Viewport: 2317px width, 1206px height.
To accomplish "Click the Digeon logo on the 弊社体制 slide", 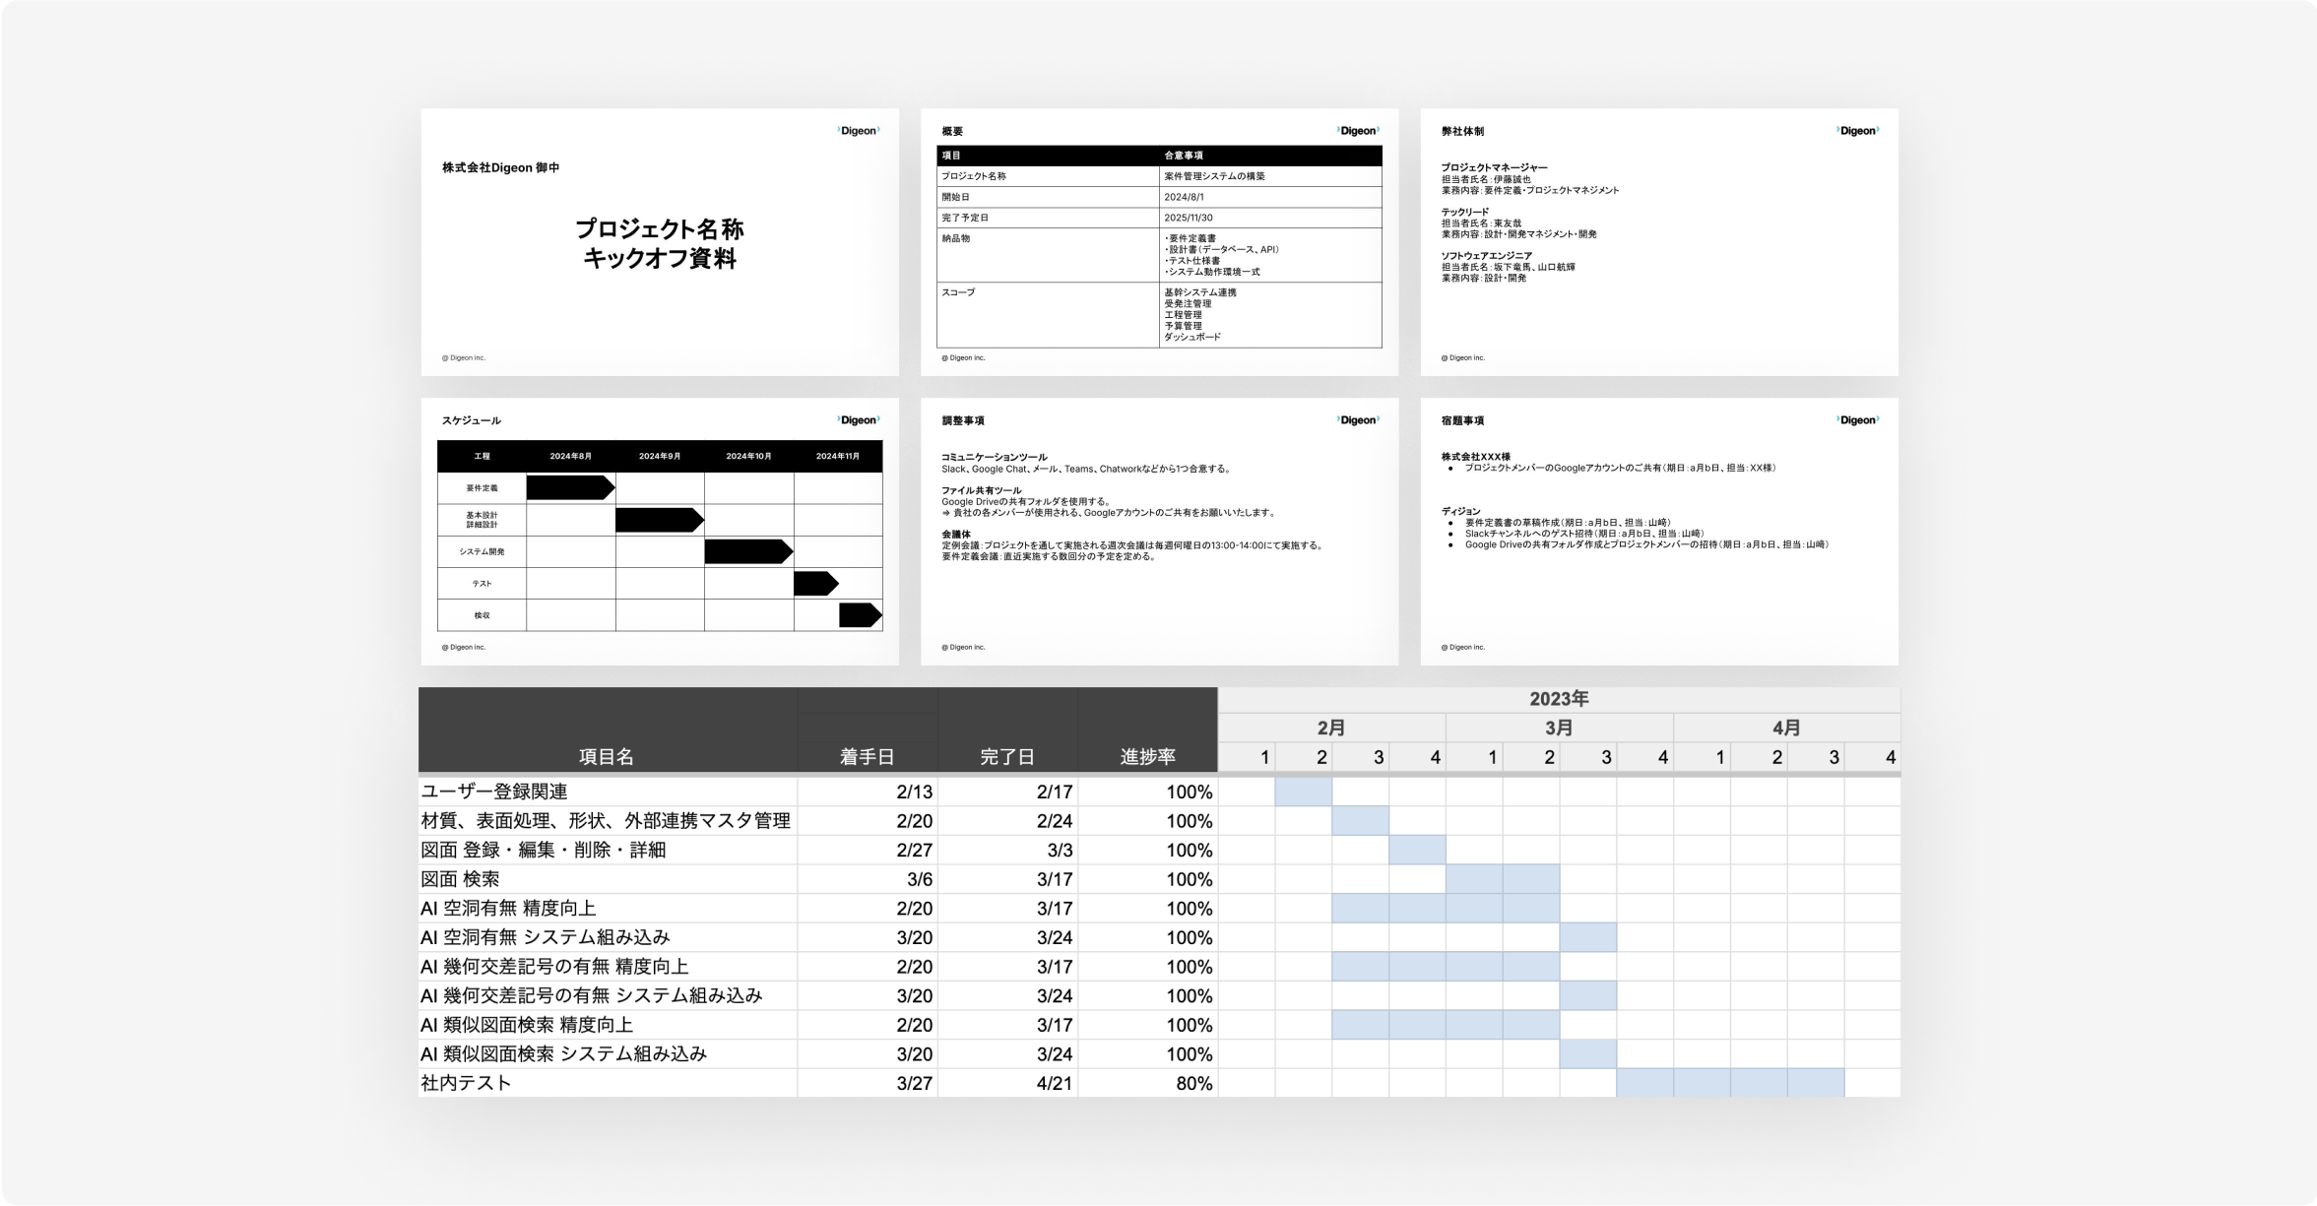I will pos(1857,131).
